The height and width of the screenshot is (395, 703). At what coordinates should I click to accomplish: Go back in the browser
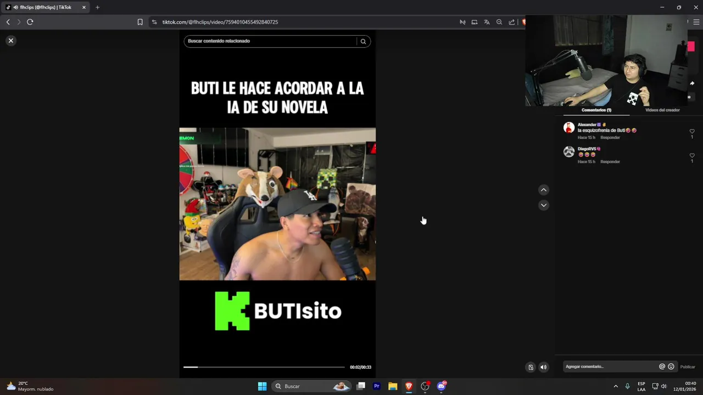point(8,22)
